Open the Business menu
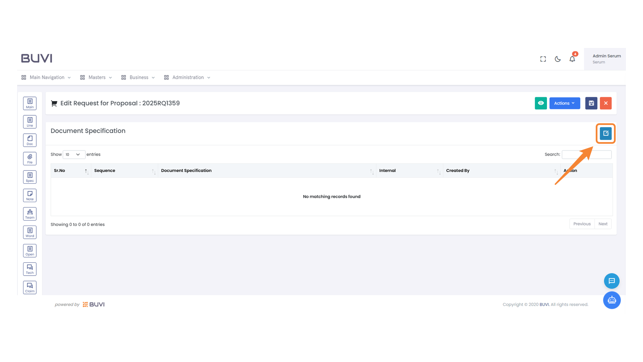The width and height of the screenshot is (643, 362). click(x=138, y=77)
